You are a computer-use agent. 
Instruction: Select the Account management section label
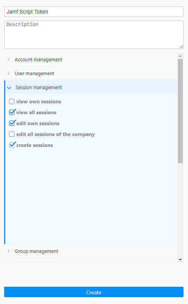click(38, 59)
